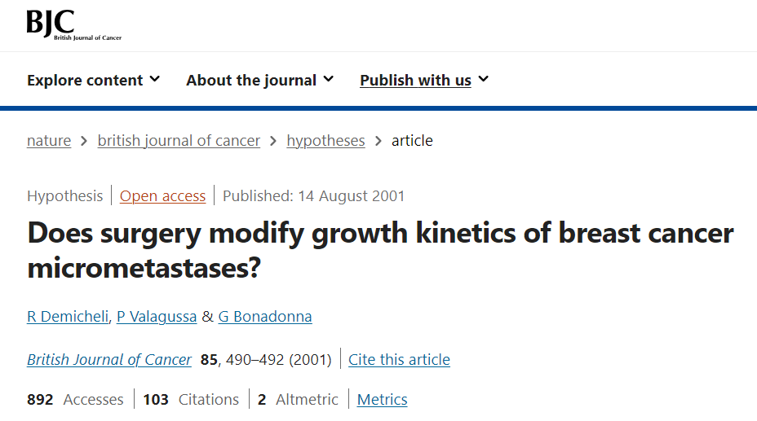Open author R Demicheli's details
Screen dimensions: 757x421
pos(68,316)
